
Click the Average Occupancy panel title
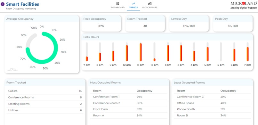pos(20,19)
